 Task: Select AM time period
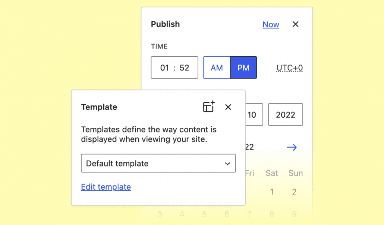pyautogui.click(x=217, y=68)
